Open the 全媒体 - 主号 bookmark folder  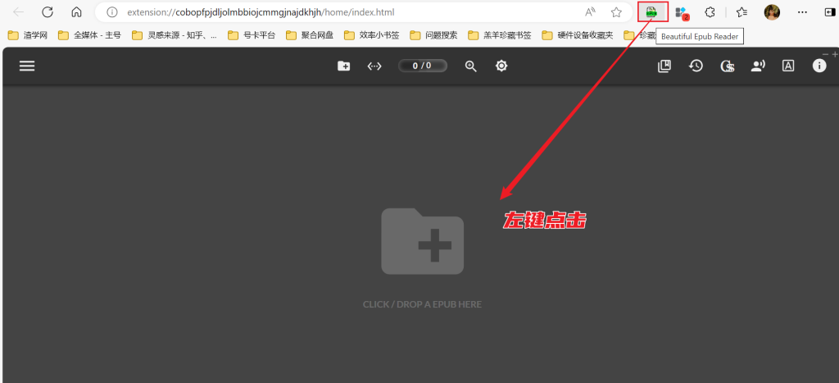pyautogui.click(x=89, y=35)
